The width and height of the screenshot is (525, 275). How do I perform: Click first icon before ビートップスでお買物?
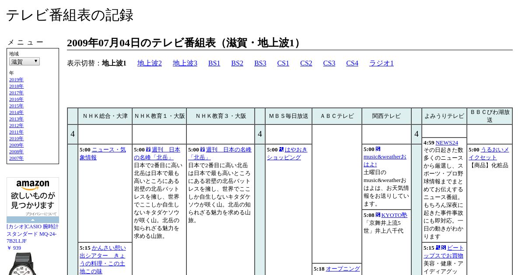[x=438, y=247]
